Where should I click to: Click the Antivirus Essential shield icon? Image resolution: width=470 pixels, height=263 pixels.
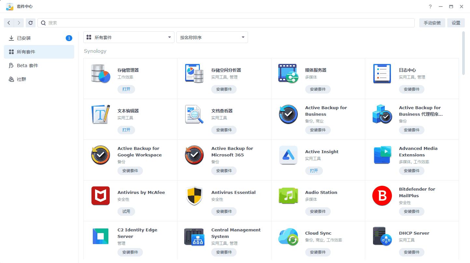[194, 196]
